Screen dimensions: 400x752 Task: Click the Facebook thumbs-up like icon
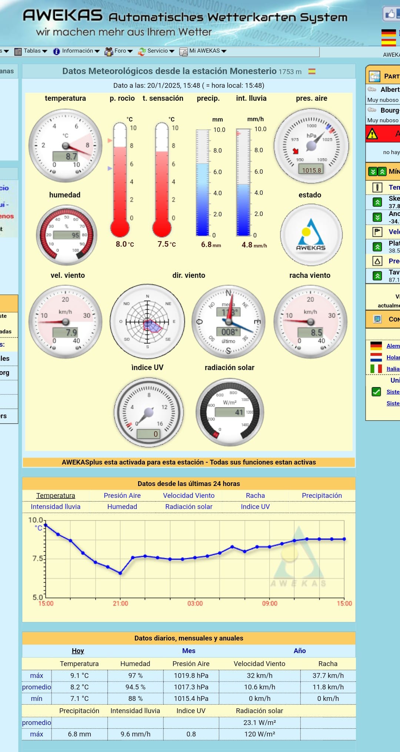pos(390,14)
